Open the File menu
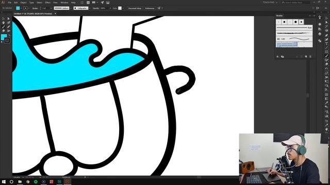Viewport: 330px width, 185px height. (x=9, y=3)
